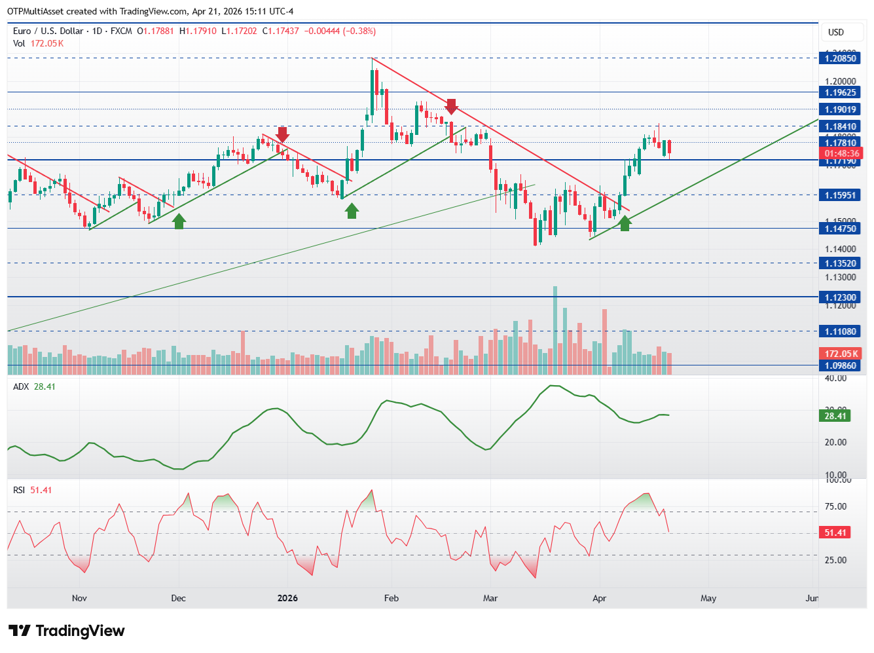
Task: Click the 1.20000 price axis tick
Action: (x=841, y=82)
